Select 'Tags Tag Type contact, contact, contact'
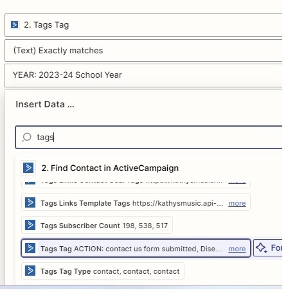The width and height of the screenshot is (288, 295). tap(103, 271)
